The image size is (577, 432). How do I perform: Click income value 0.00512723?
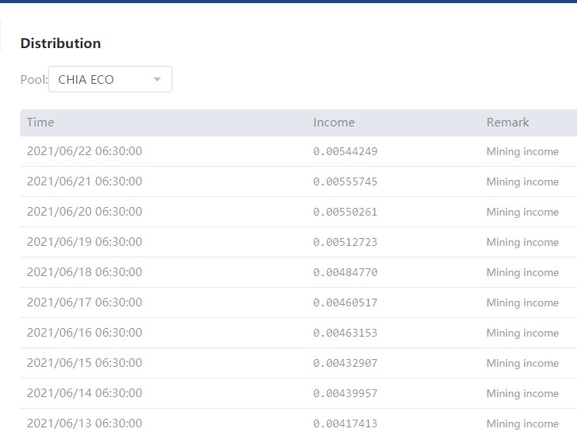345,242
